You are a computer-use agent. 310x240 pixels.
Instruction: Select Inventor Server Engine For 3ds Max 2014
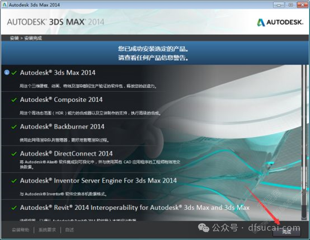pyautogui.click(x=98, y=181)
